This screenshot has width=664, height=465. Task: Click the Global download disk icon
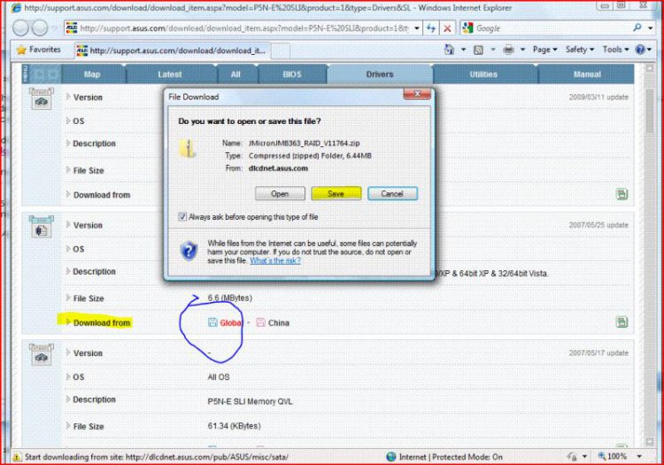click(212, 322)
